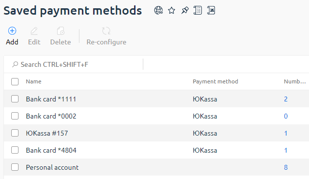The height and width of the screenshot is (179, 309).
Task: Click ЮKassa payment method in ЮKassa #157 row
Action: pos(205,133)
